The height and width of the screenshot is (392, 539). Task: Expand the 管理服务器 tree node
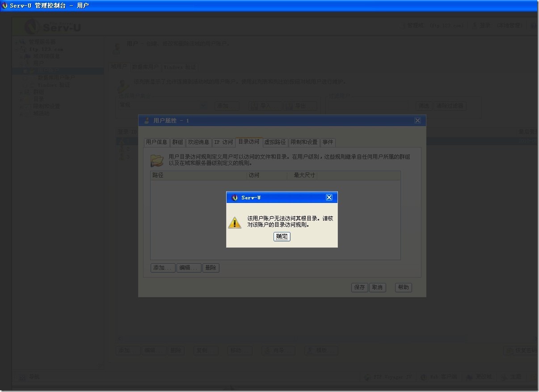pyautogui.click(x=16, y=42)
